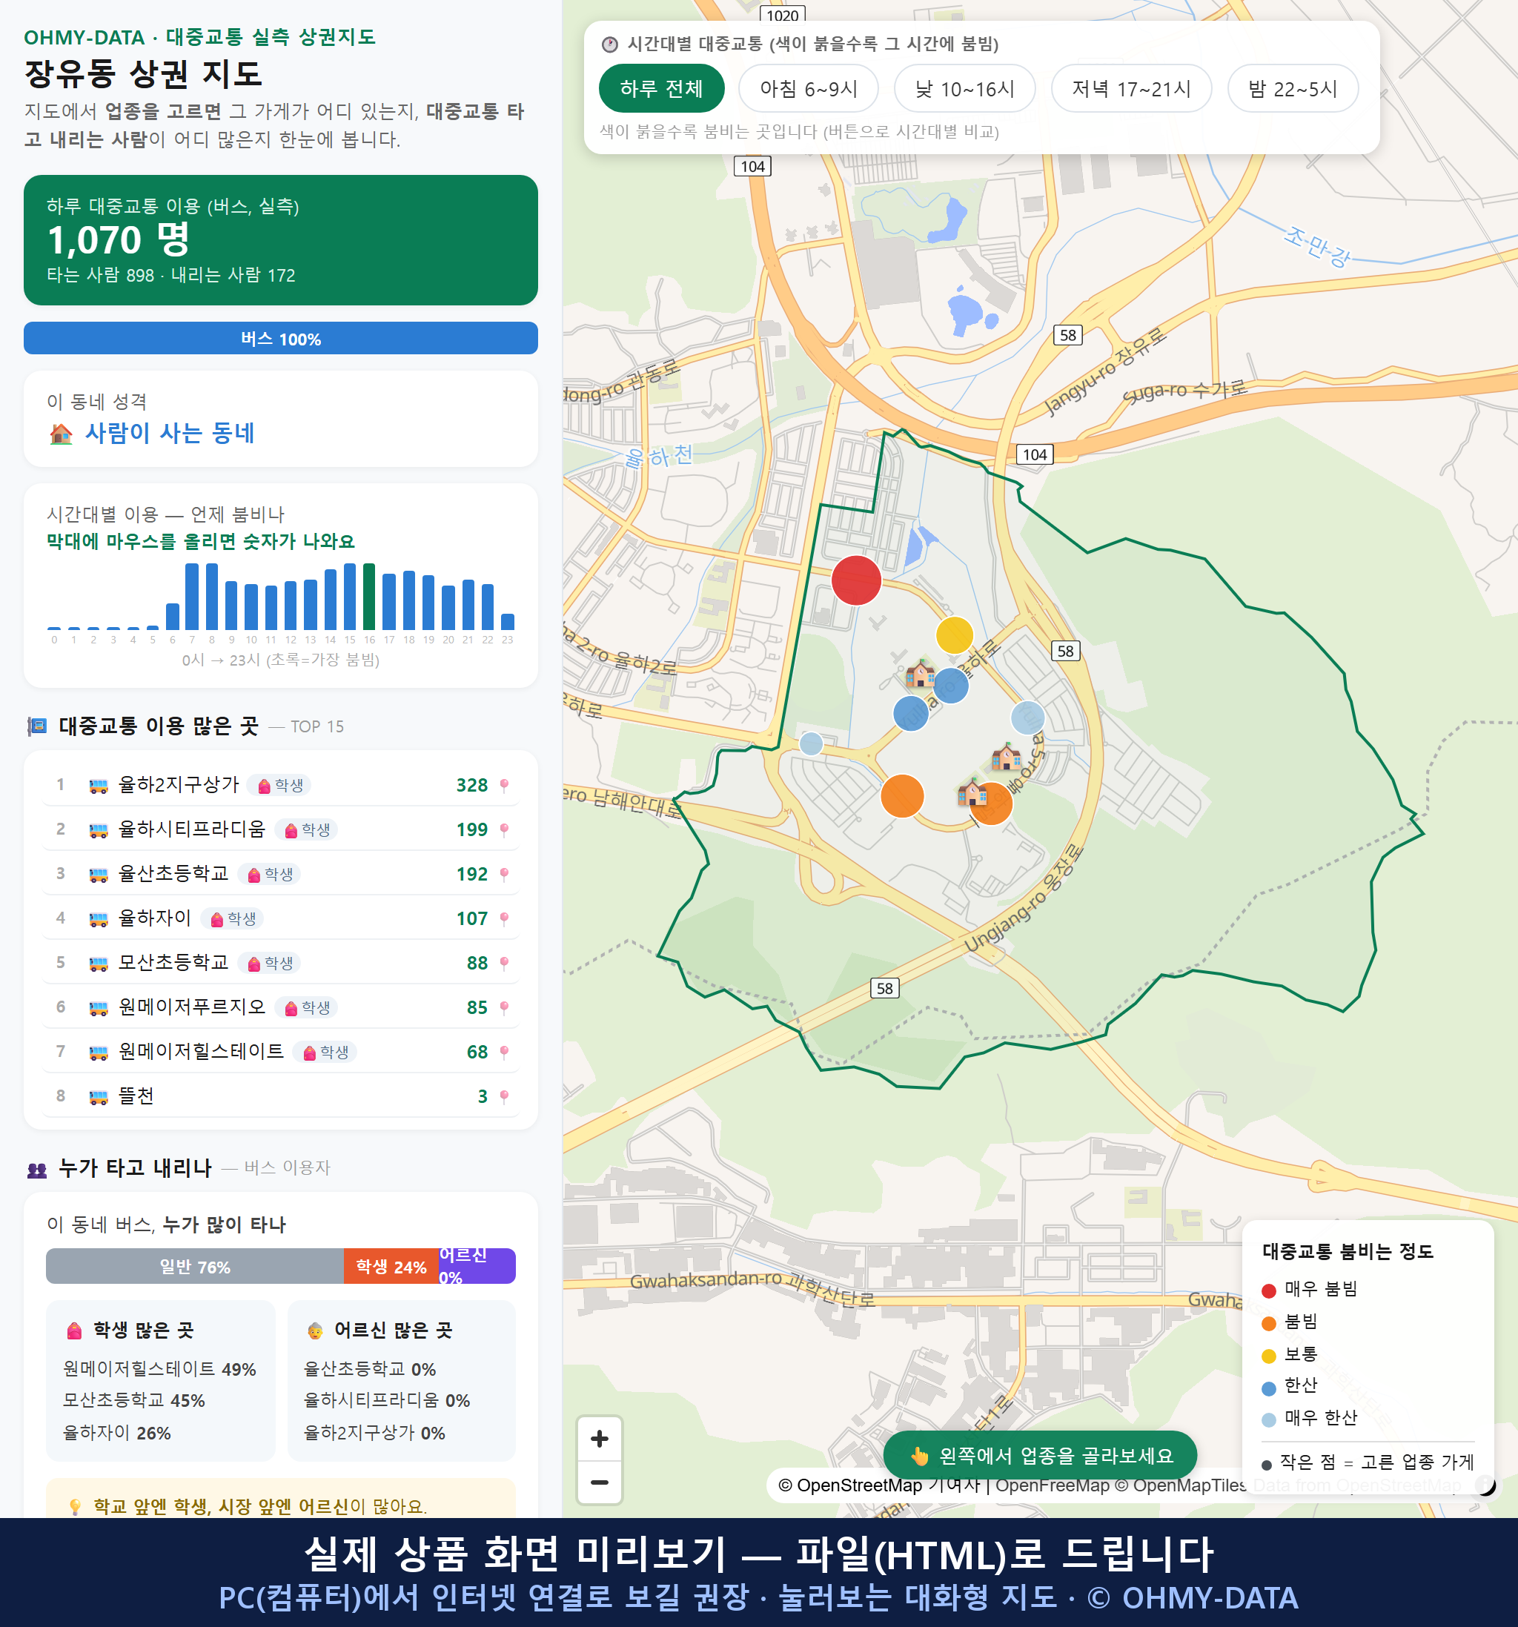Click the house icon beside 사람이 사는 동네
The width and height of the screenshot is (1518, 1627).
point(62,434)
